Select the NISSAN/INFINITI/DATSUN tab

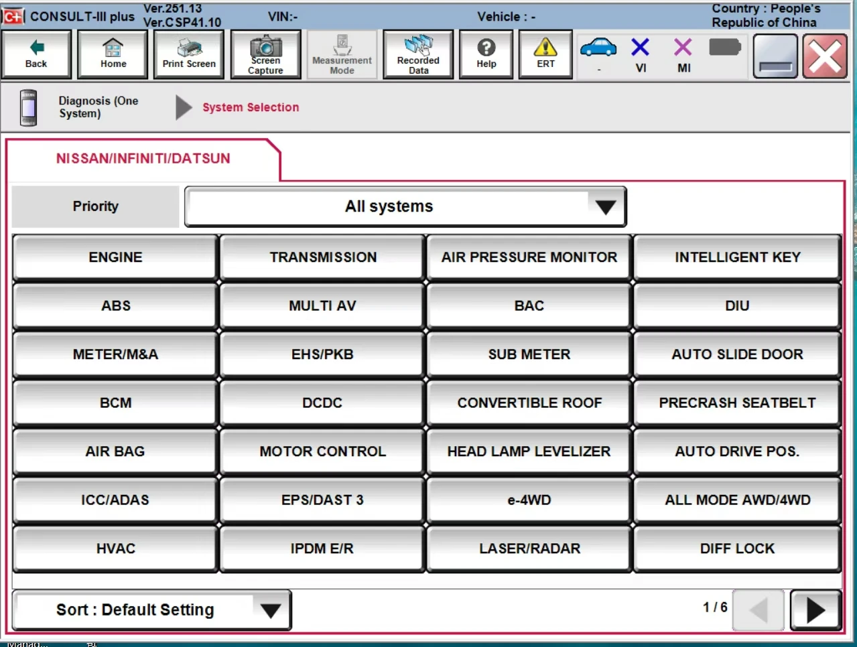tap(143, 159)
